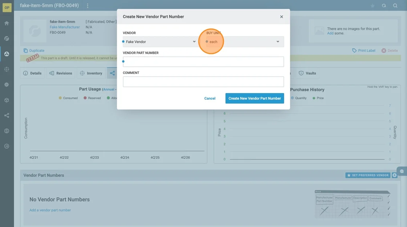Expand the Buy Unit dropdown
The width and height of the screenshot is (407, 227).
[x=245, y=42]
